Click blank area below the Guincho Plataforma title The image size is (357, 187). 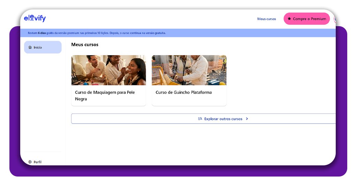tap(189, 100)
